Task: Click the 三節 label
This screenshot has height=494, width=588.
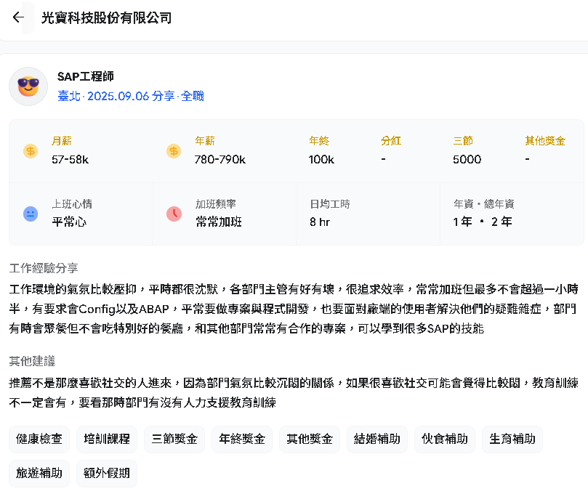Action: point(463,141)
